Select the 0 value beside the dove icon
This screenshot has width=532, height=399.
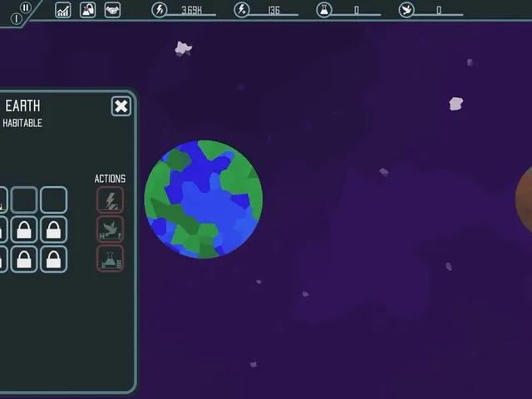click(439, 11)
